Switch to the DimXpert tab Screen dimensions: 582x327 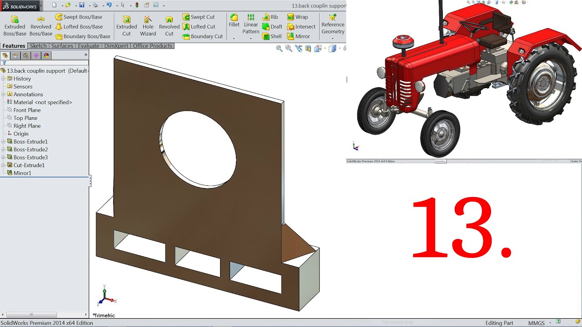116,46
